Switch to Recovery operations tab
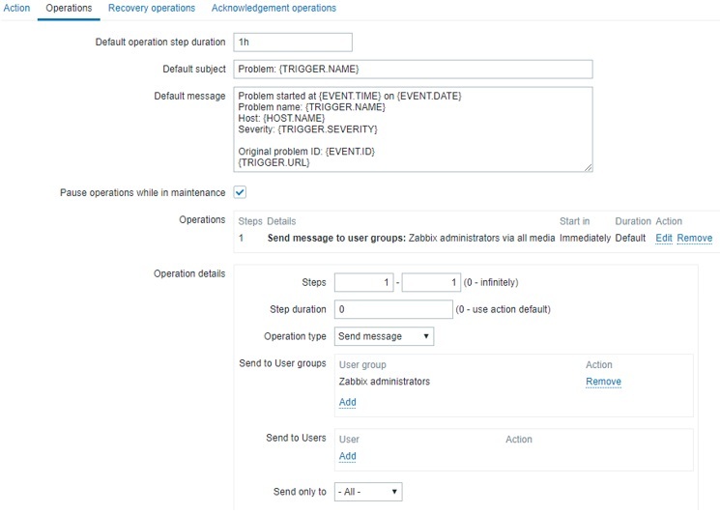 click(151, 8)
